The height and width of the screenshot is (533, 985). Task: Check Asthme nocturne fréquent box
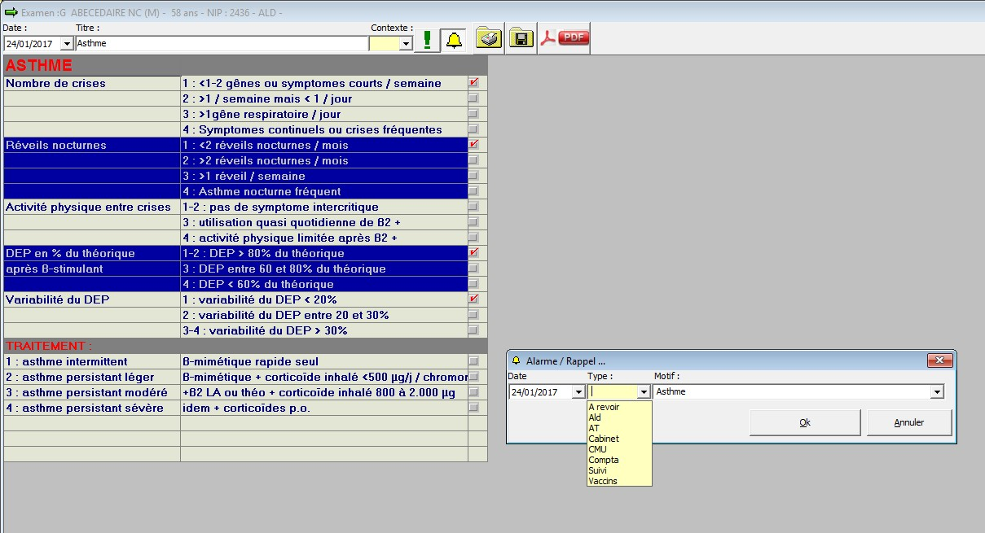[473, 191]
